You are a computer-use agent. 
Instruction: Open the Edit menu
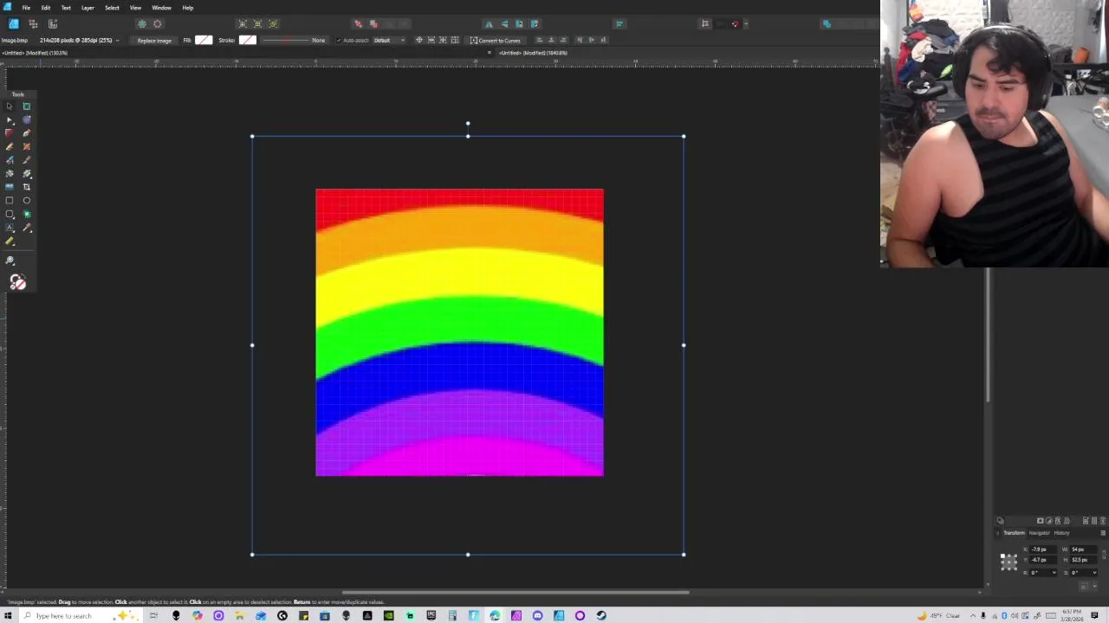pyautogui.click(x=46, y=8)
